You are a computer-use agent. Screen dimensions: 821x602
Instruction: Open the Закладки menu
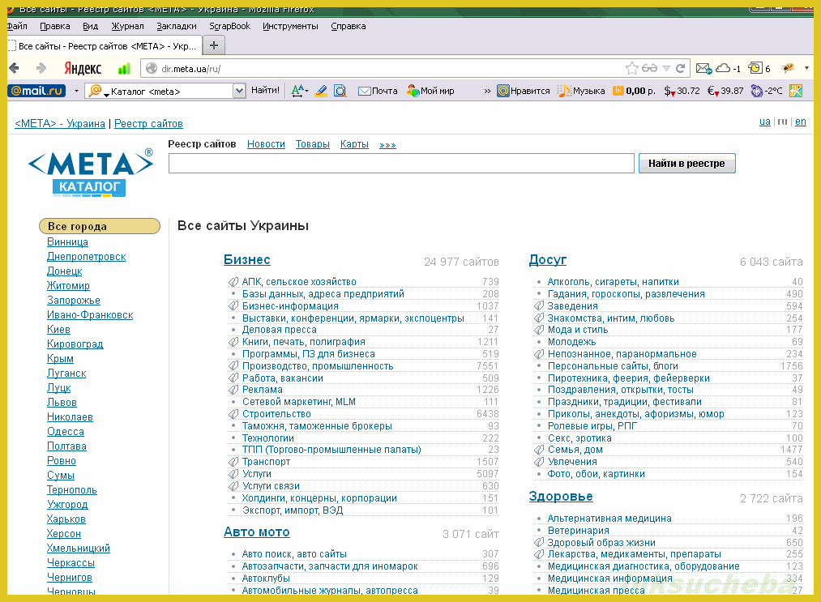tap(177, 26)
